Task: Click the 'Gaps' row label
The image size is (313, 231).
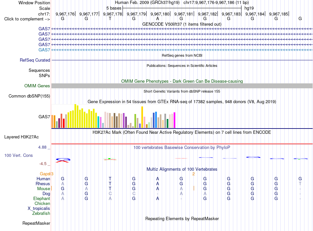Action: [45, 174]
